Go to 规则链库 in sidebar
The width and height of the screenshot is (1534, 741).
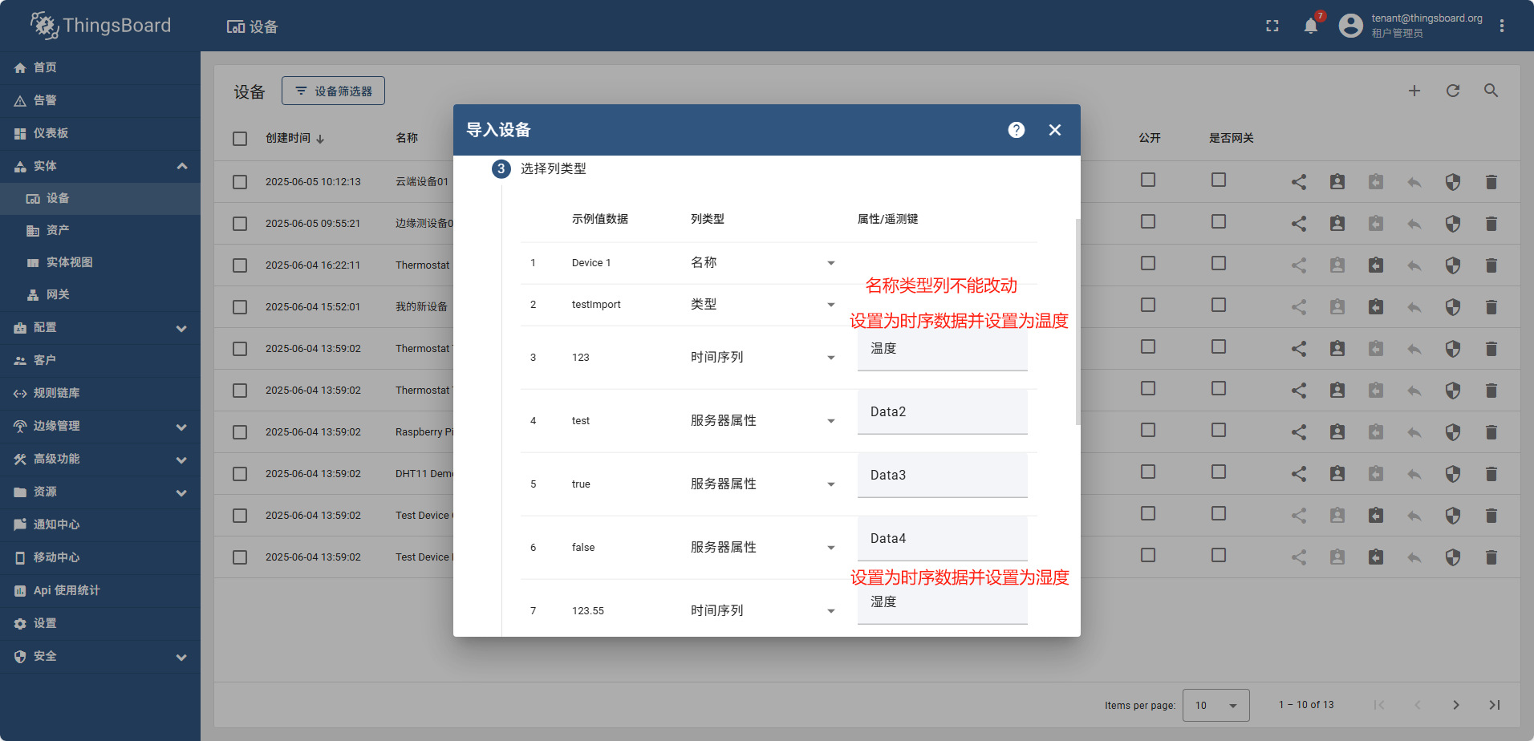click(x=56, y=393)
